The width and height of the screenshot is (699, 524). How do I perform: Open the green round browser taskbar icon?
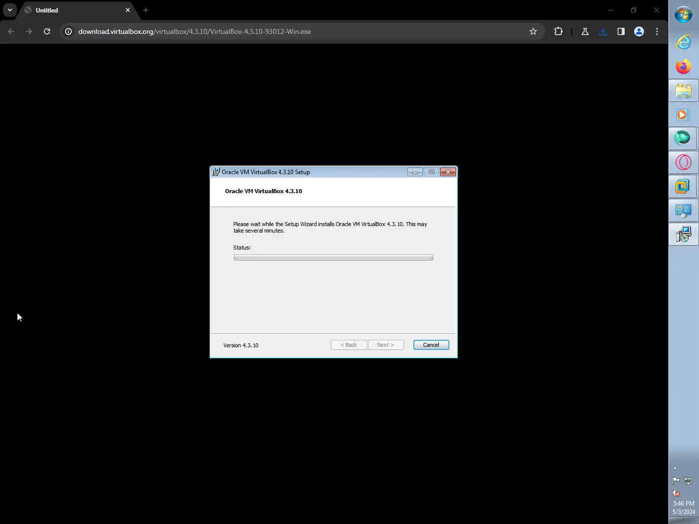point(684,138)
